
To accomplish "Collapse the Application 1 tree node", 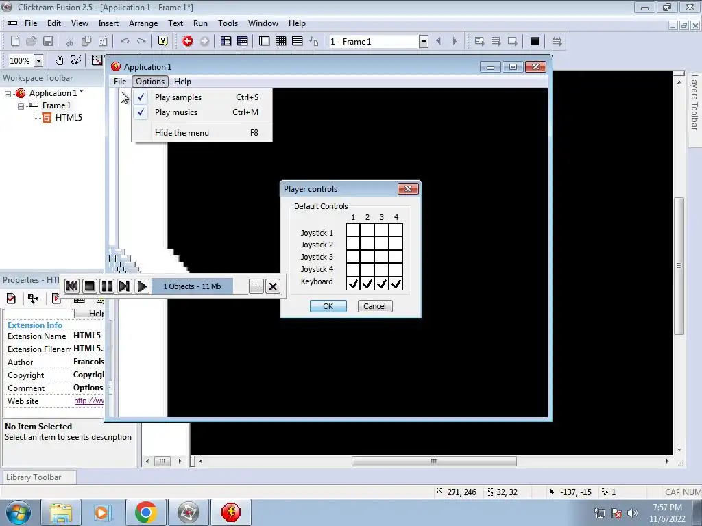I will click(x=8, y=94).
